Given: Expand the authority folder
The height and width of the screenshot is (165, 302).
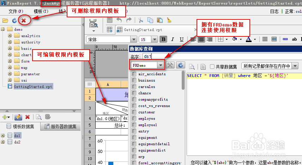Looking at the screenshot, I should [10, 42].
